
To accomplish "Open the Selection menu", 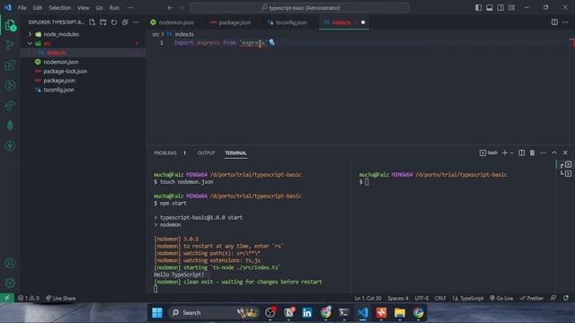I will click(60, 8).
